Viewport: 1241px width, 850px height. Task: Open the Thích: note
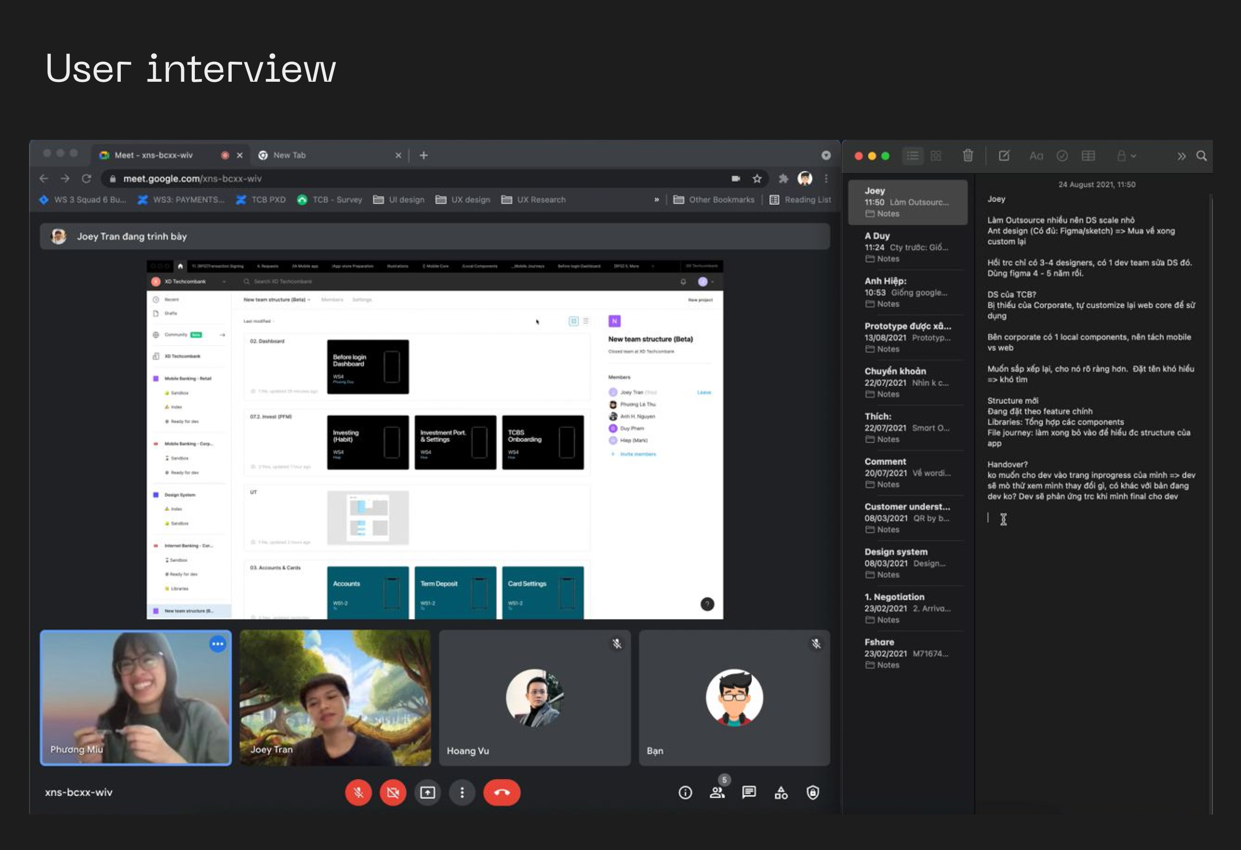908,428
